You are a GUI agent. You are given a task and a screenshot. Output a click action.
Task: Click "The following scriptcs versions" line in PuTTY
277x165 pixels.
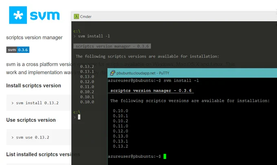pos(190,101)
